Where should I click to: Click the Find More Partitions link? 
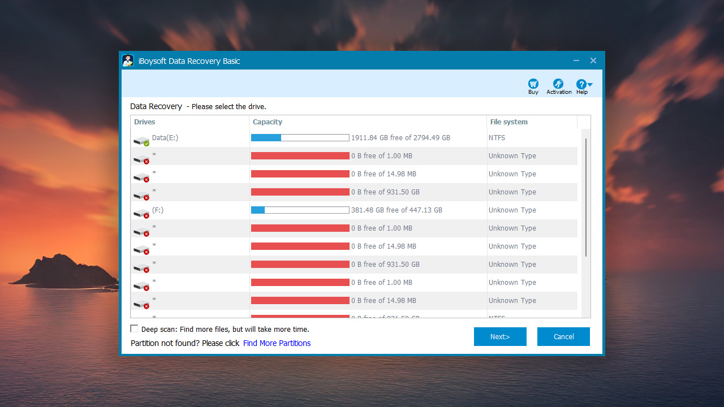[x=277, y=343]
